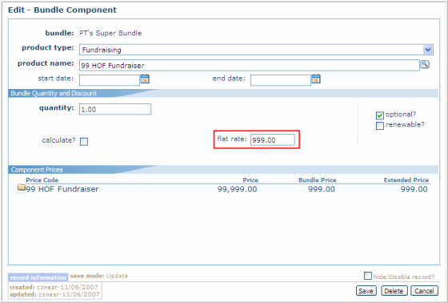Click the 99 HOF Fundraiser price code row
The image size is (448, 303).
pyautogui.click(x=223, y=189)
